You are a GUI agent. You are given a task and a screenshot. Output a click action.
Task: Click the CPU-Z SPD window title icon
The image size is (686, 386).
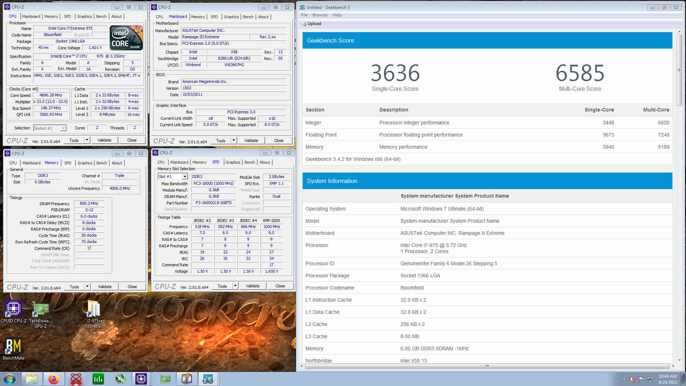point(155,153)
